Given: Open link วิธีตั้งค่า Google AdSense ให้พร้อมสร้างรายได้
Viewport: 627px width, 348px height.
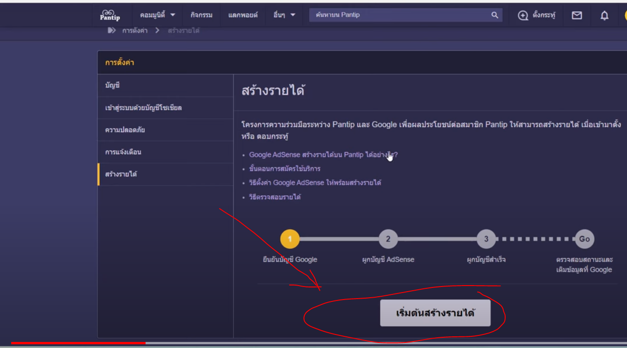Looking at the screenshot, I should point(315,183).
